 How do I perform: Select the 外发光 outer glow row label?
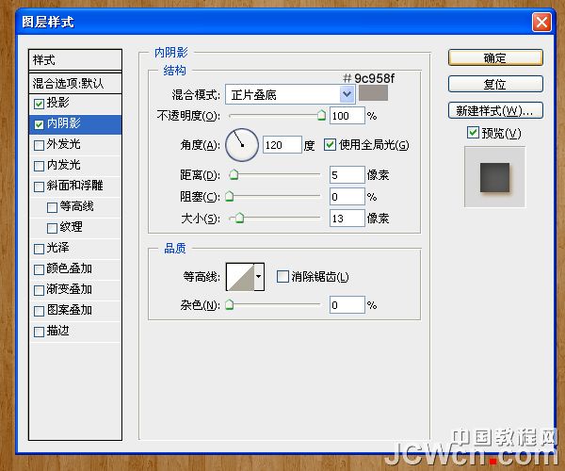[x=63, y=144]
